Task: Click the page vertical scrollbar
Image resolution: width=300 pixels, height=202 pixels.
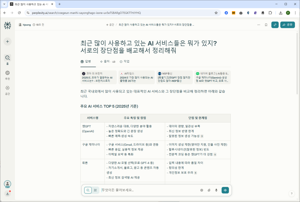Action: coord(297,63)
